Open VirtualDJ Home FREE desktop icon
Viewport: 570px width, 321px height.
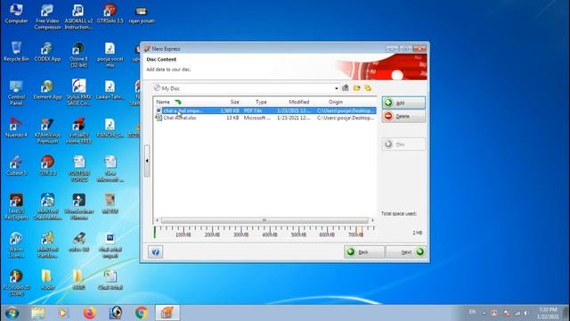click(78, 130)
